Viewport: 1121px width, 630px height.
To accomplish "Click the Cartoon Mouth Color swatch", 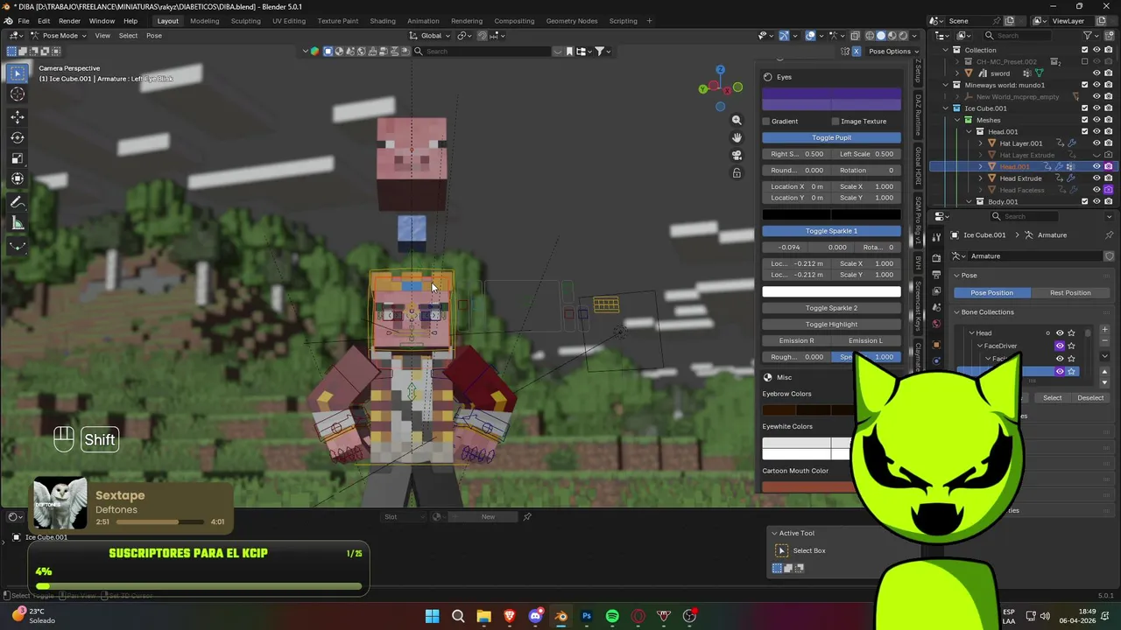I will 807,487.
